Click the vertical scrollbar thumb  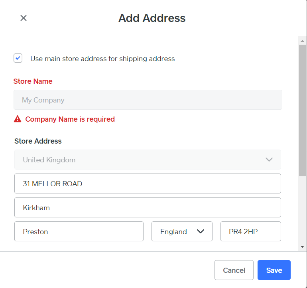(x=303, y=110)
